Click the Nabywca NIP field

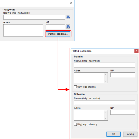click(55, 27)
